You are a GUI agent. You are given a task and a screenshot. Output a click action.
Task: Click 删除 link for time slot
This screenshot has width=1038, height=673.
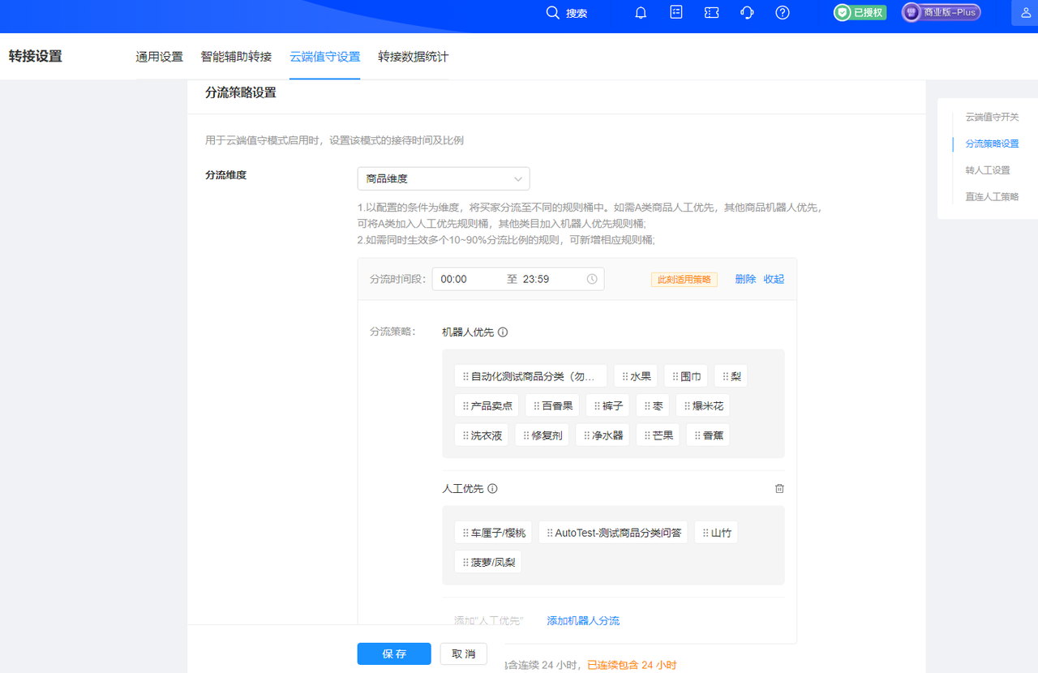click(745, 279)
